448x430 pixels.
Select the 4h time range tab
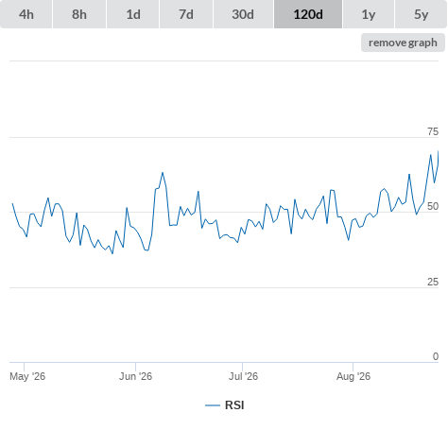click(x=26, y=14)
